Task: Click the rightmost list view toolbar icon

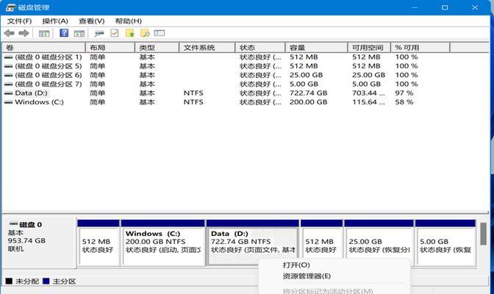Action: coord(160,33)
